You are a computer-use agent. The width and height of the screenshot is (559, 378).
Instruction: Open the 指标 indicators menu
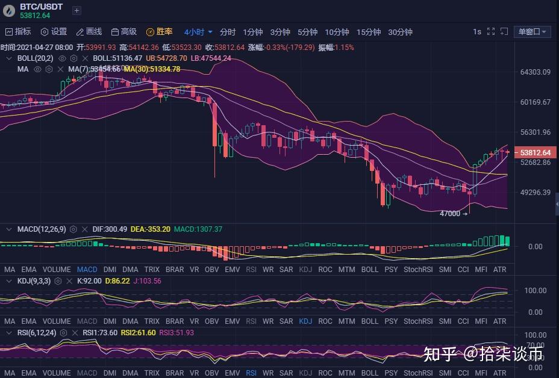[x=18, y=32]
